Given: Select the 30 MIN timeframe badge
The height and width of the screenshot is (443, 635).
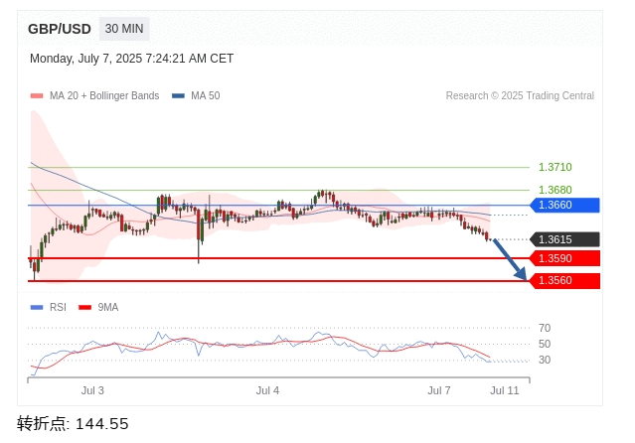Looking at the screenshot, I should point(124,29).
